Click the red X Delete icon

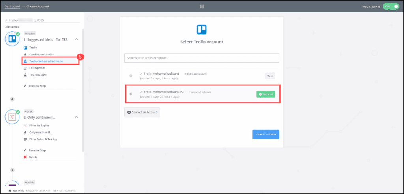25,157
